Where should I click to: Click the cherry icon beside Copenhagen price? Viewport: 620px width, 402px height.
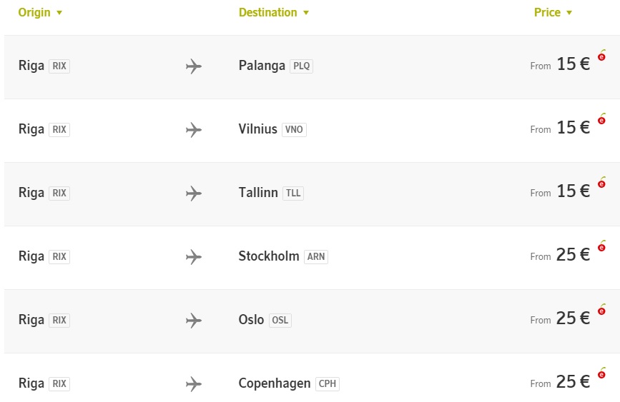click(x=602, y=373)
